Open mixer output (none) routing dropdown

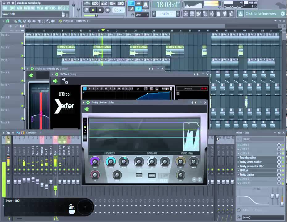pos(263,217)
